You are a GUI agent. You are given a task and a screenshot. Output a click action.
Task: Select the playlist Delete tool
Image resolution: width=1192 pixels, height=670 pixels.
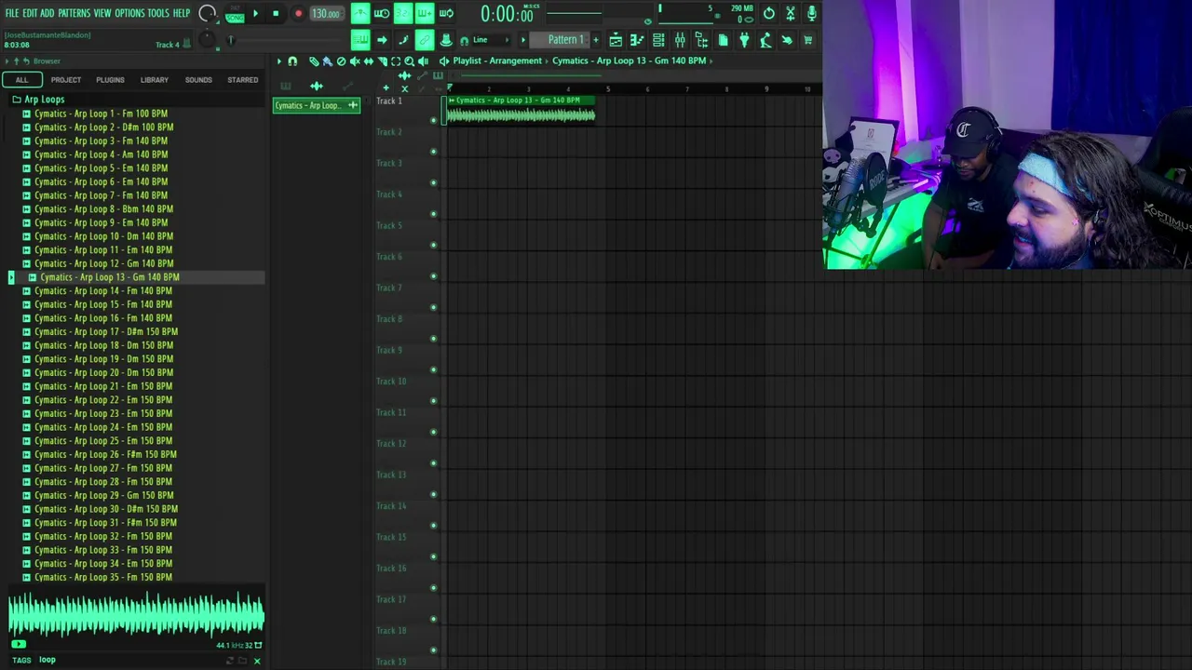tap(341, 61)
